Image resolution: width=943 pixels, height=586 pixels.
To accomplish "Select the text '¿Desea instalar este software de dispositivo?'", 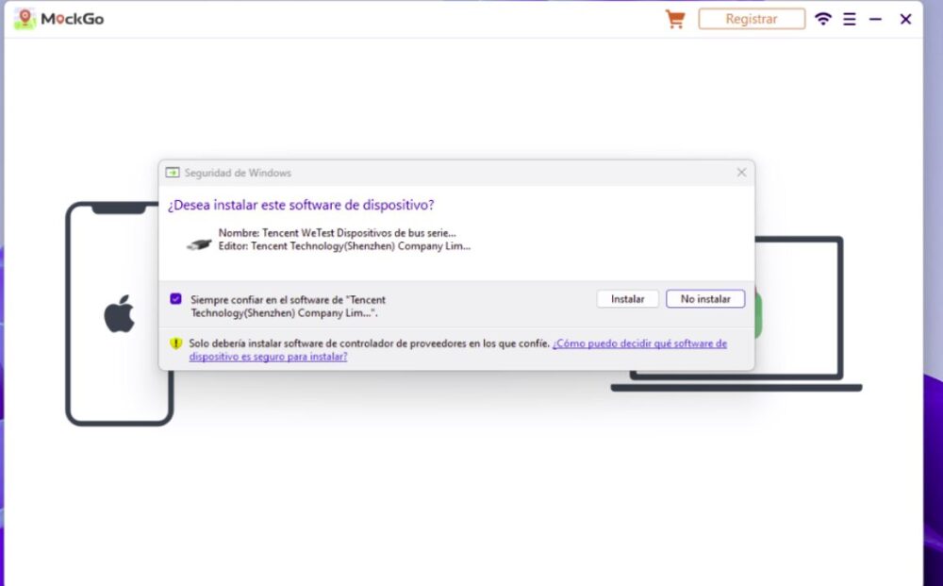I will coord(301,205).
